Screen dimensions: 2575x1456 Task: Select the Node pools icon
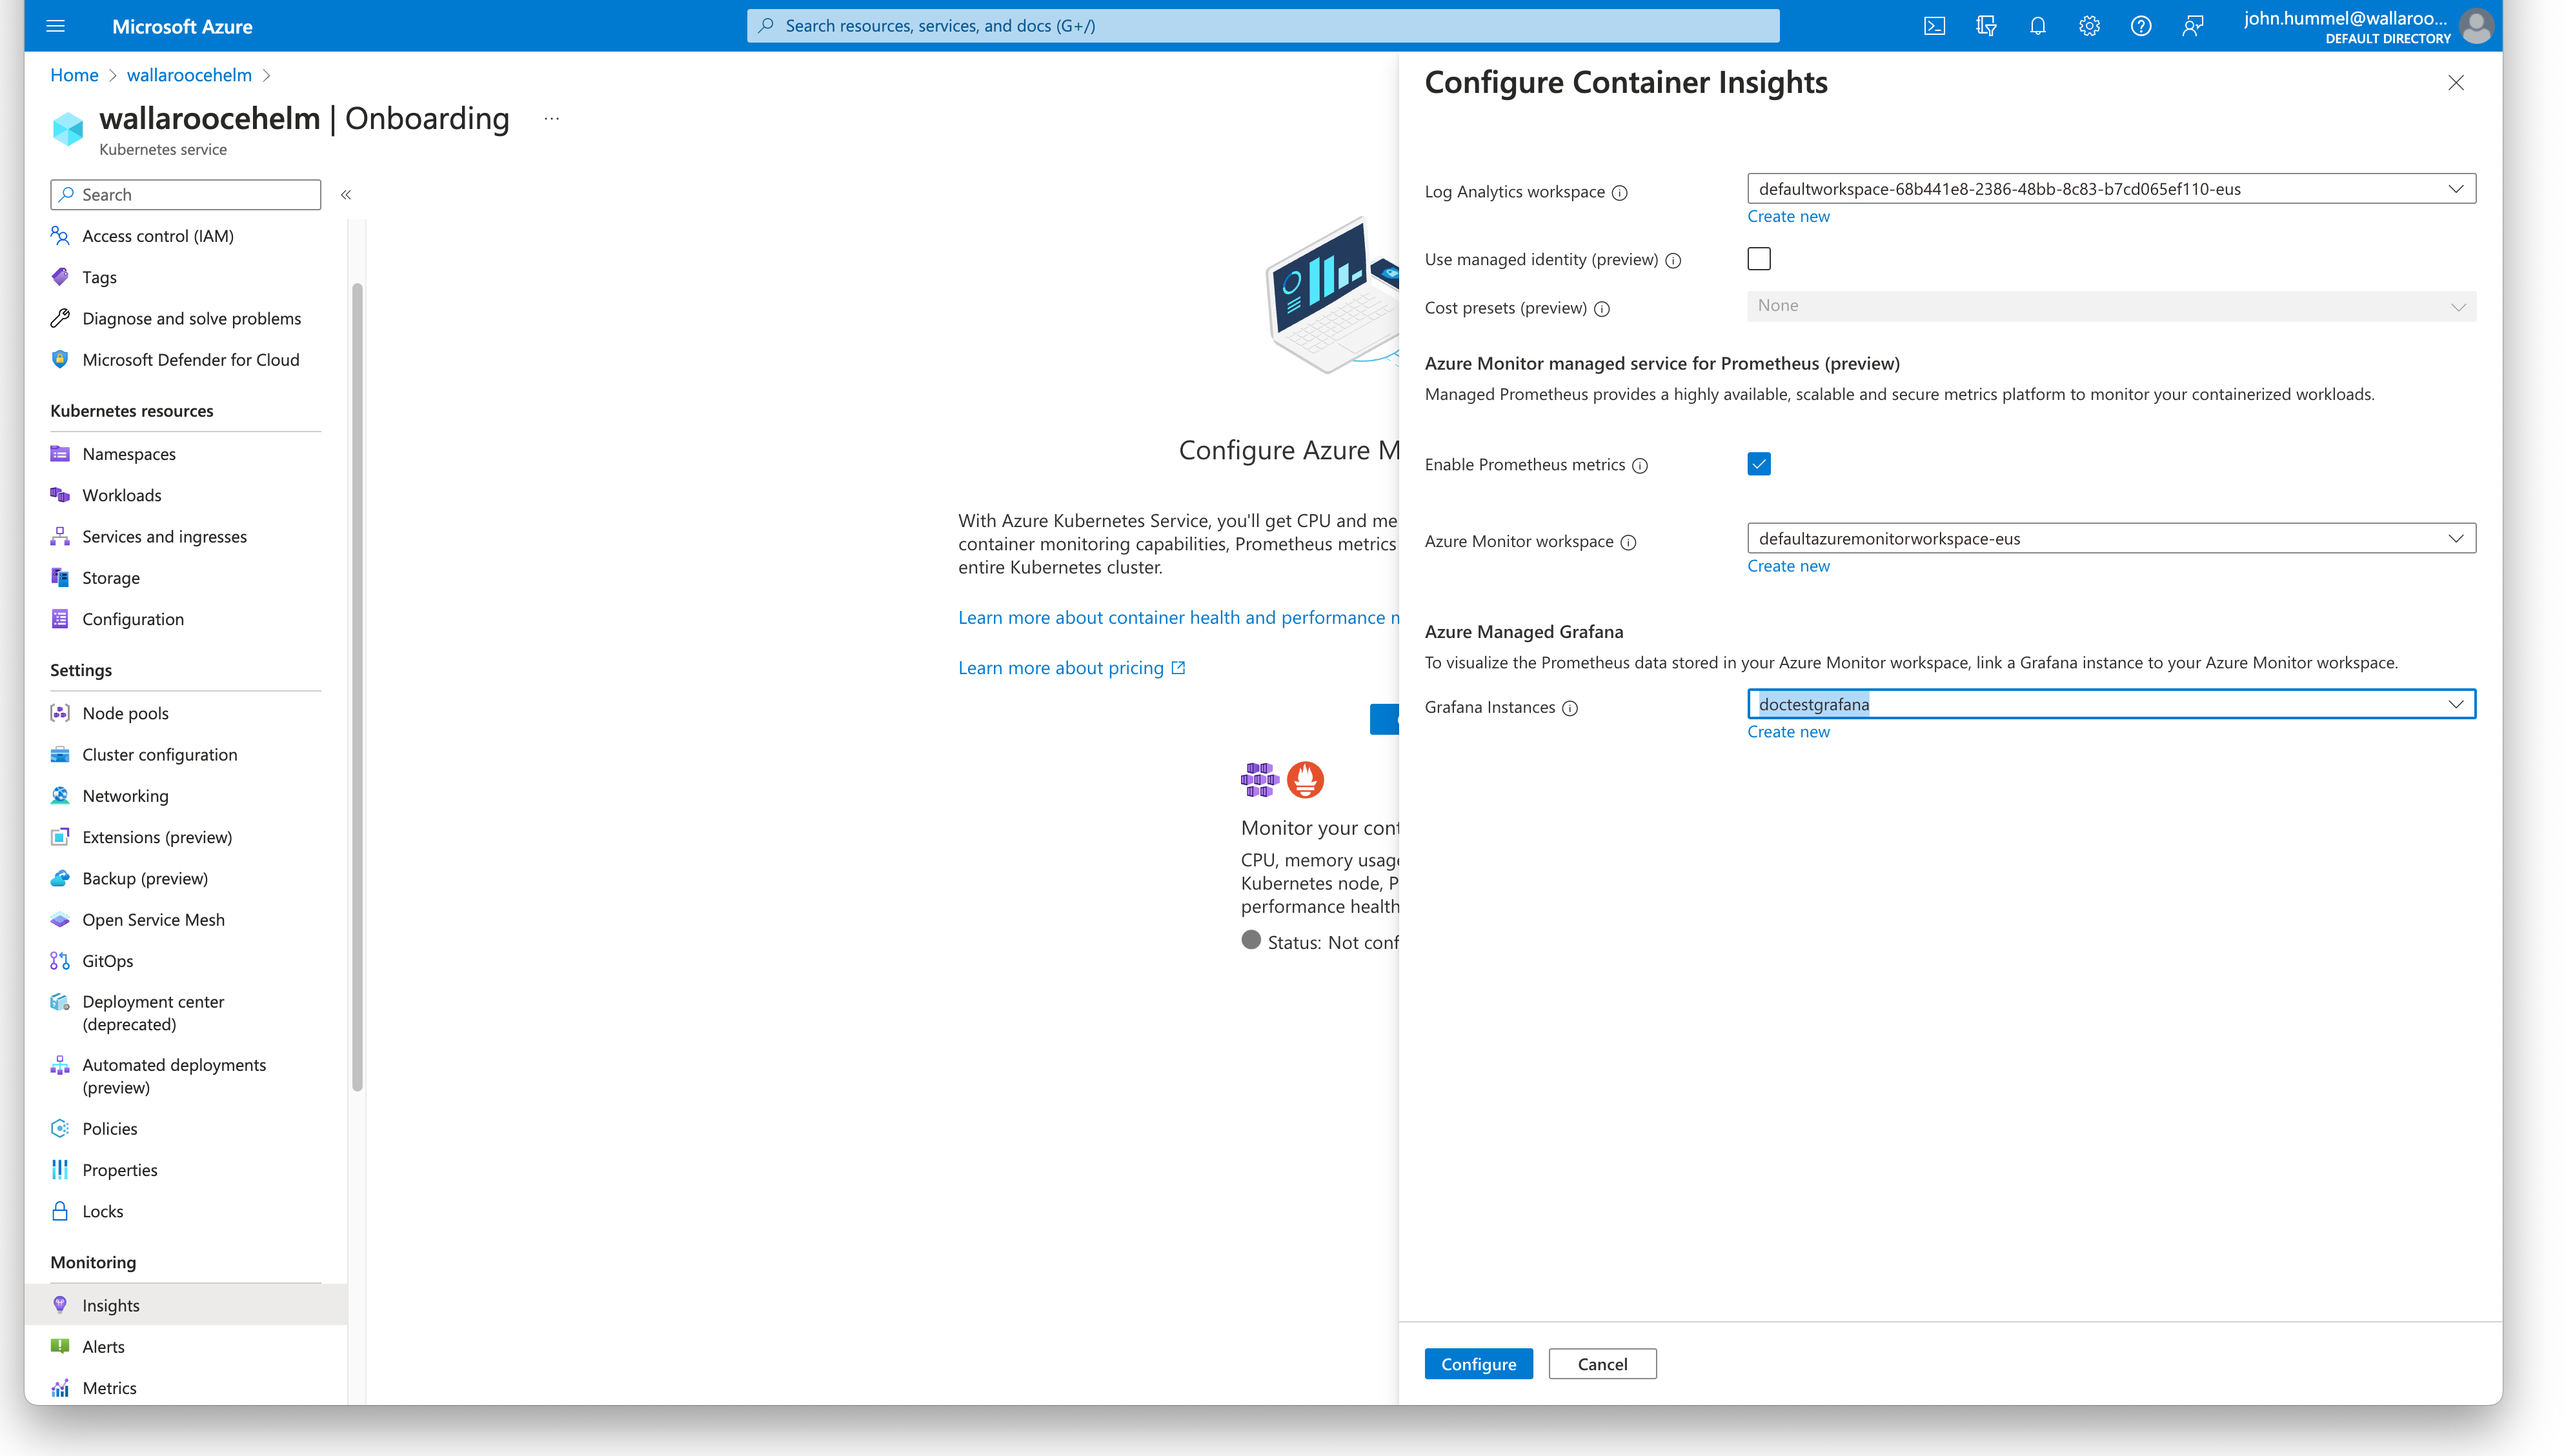tap(60, 712)
